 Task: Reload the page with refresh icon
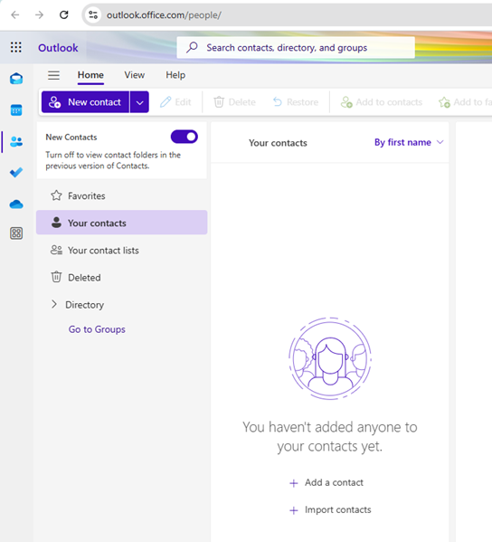click(x=64, y=14)
